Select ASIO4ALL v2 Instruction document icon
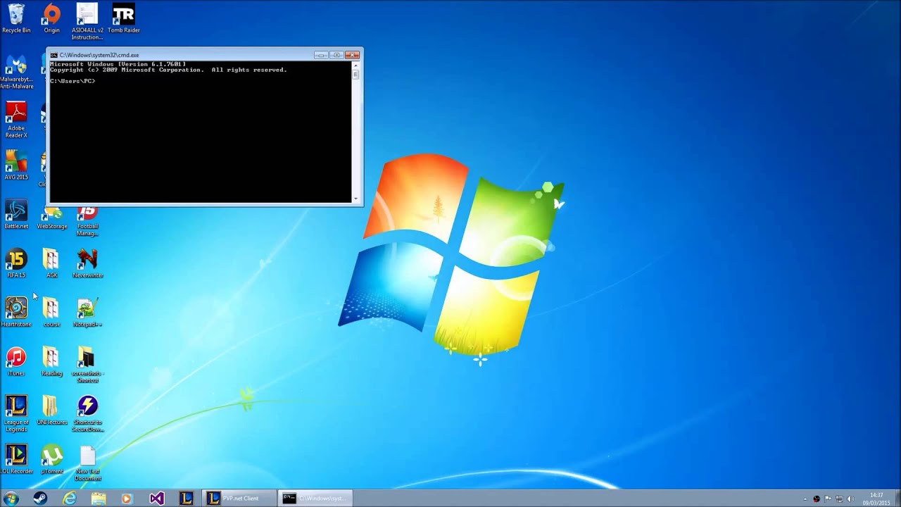 [87, 21]
